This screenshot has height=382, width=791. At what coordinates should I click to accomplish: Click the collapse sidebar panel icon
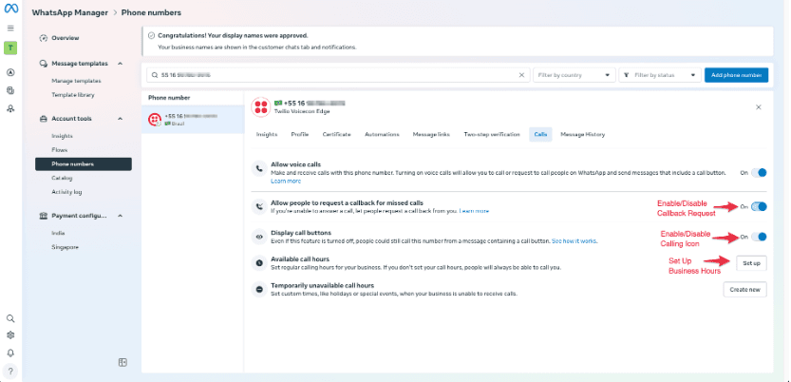122,362
